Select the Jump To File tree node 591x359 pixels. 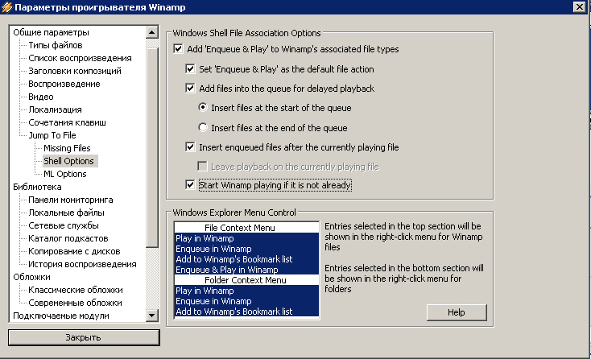(x=52, y=135)
